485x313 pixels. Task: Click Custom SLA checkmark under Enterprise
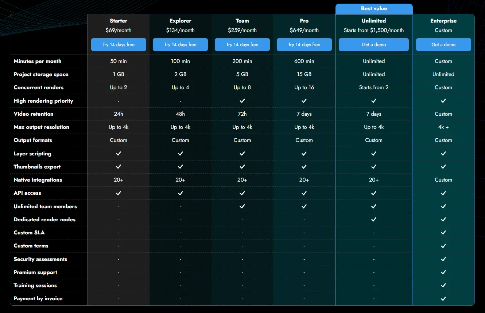coord(443,233)
